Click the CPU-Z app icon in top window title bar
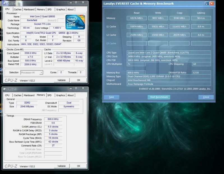The width and height of the screenshot is (224, 174). click(x=4, y=3)
